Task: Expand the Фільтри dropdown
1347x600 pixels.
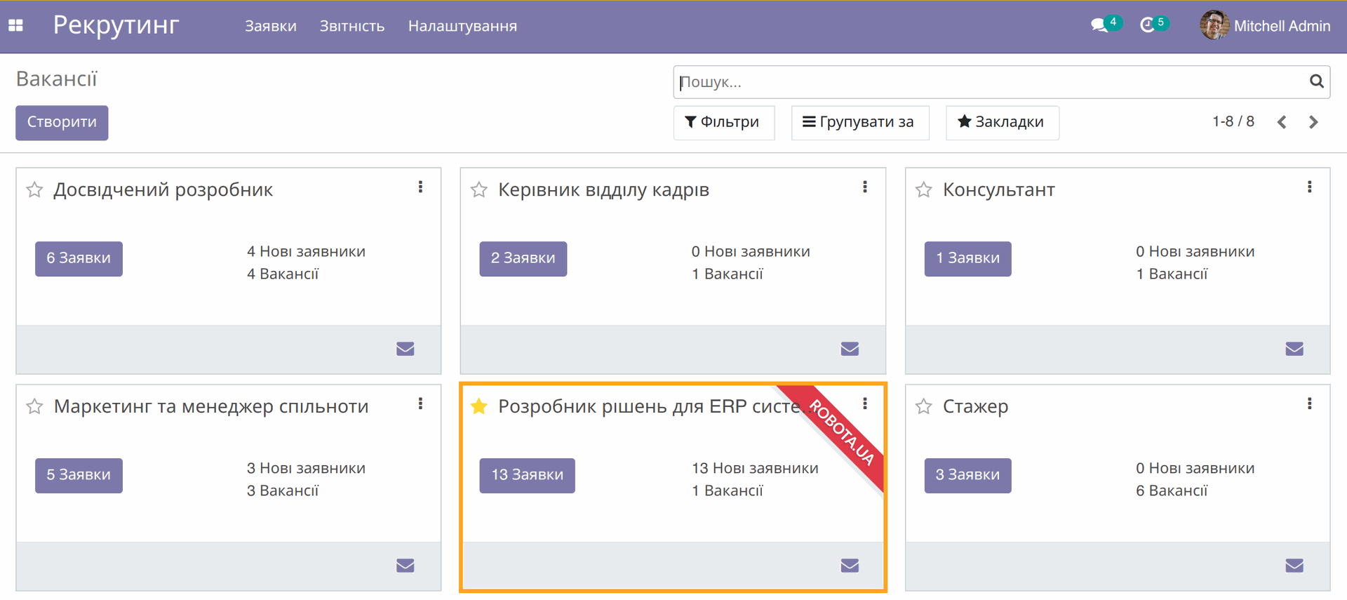Action: pos(723,122)
